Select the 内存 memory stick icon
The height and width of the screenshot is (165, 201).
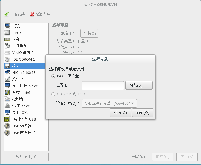coord(7,39)
